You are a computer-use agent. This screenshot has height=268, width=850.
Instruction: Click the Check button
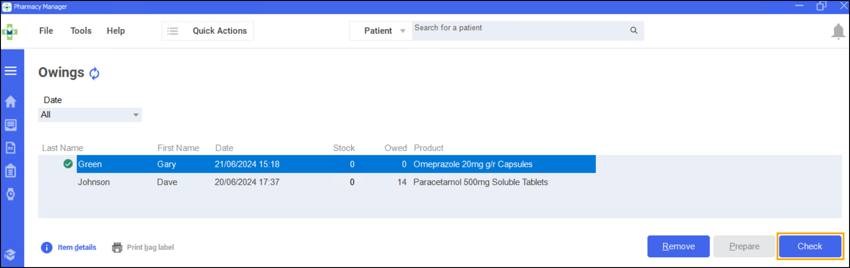[809, 246]
